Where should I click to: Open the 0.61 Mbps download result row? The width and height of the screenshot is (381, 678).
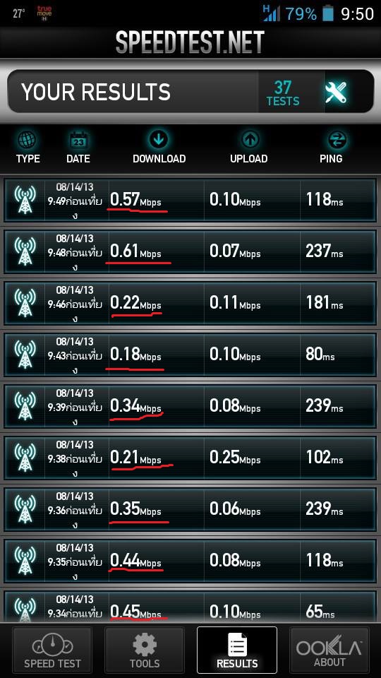[190, 251]
